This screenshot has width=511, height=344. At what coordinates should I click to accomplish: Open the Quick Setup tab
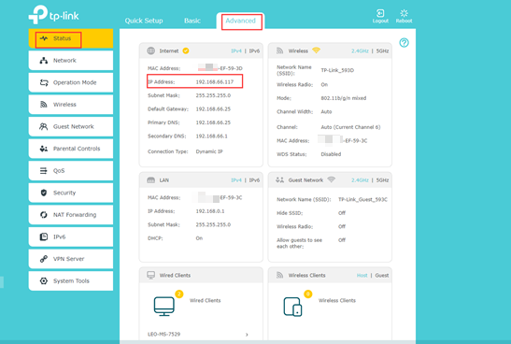144,21
